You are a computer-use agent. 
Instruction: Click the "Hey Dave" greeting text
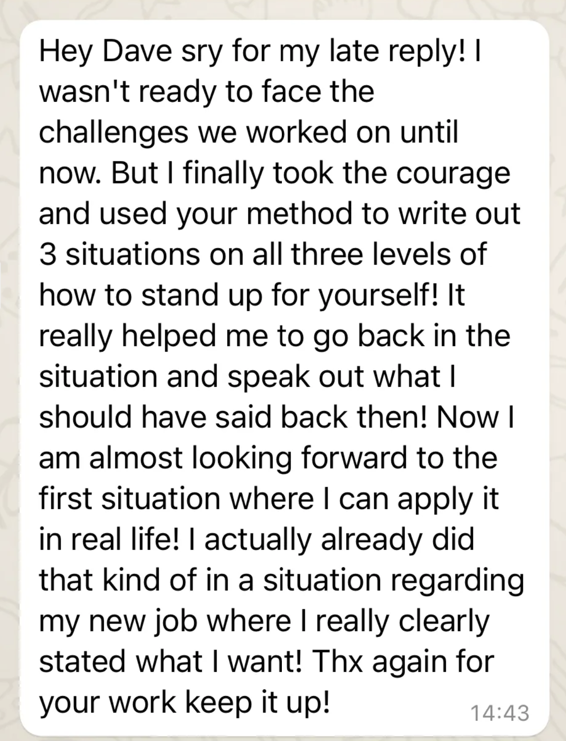click(105, 51)
